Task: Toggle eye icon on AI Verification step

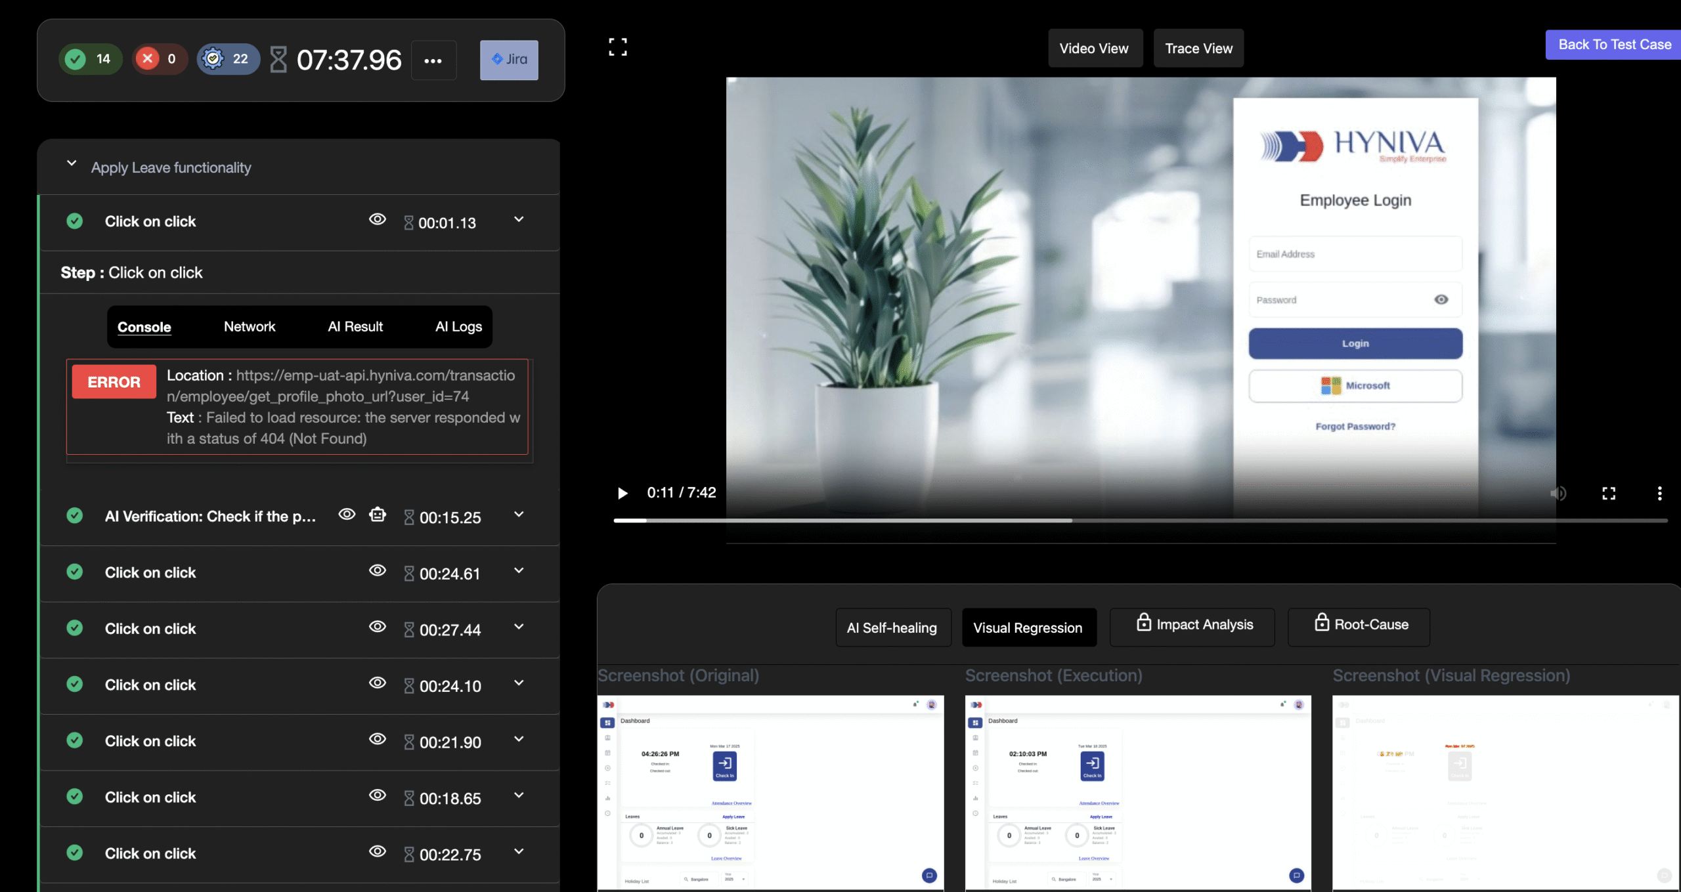Action: (x=347, y=515)
